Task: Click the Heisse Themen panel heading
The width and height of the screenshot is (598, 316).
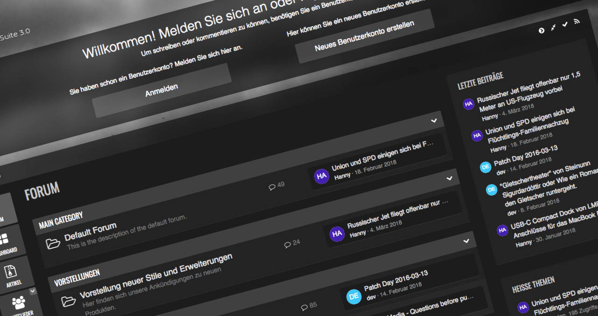Action: (534, 283)
